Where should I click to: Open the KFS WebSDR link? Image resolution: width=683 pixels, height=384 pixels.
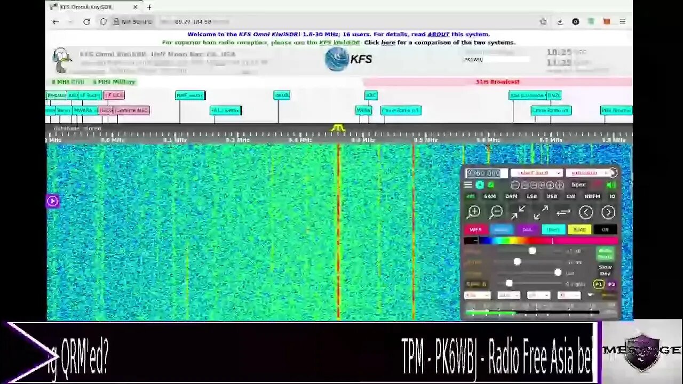pyautogui.click(x=339, y=43)
